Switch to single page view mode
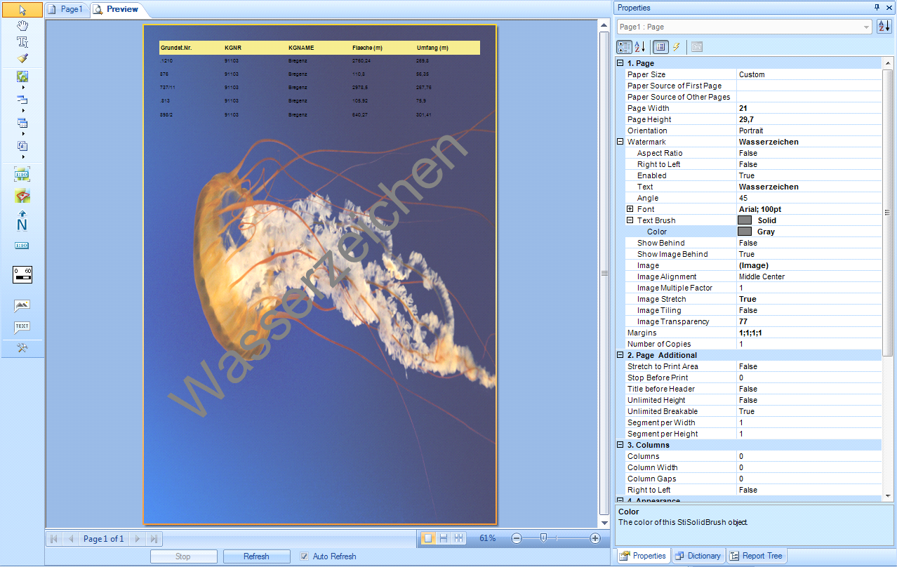 pos(428,538)
